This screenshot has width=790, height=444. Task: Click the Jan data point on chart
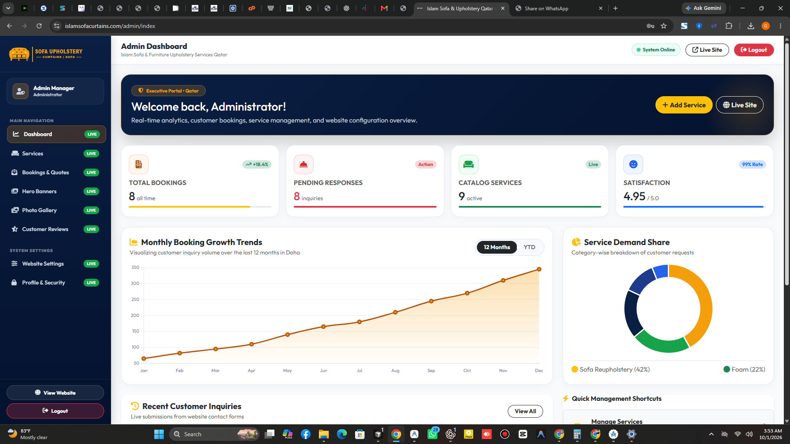(x=144, y=358)
